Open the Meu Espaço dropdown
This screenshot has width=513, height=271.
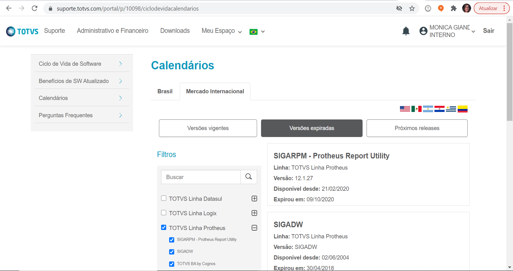pyautogui.click(x=222, y=31)
